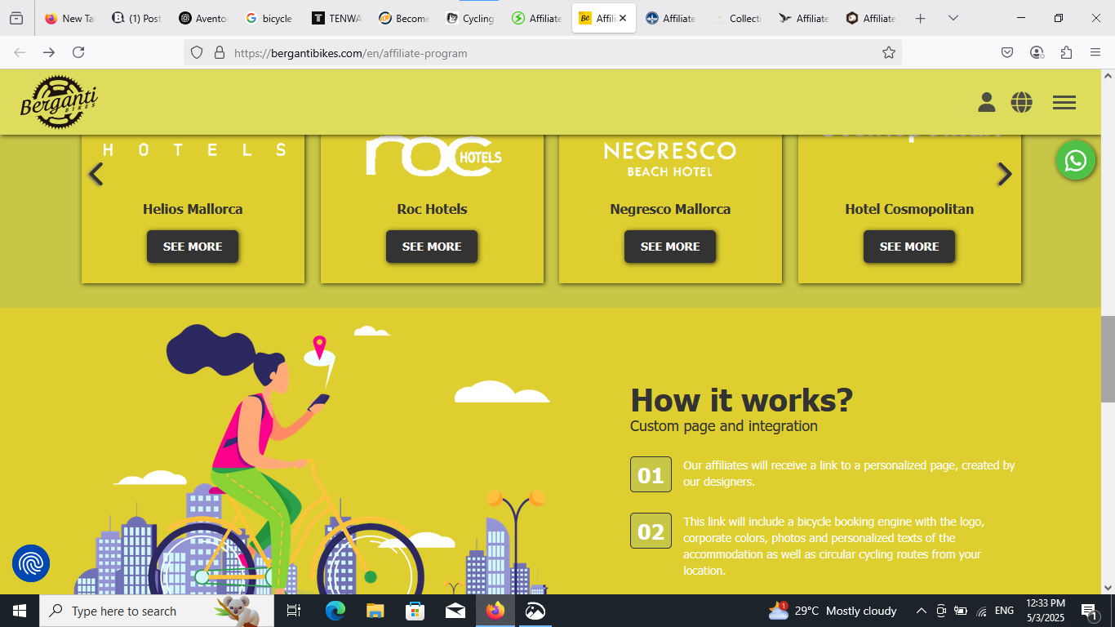The height and width of the screenshot is (627, 1115).
Task: Switch to the New Tab browser tab
Action: [69, 18]
